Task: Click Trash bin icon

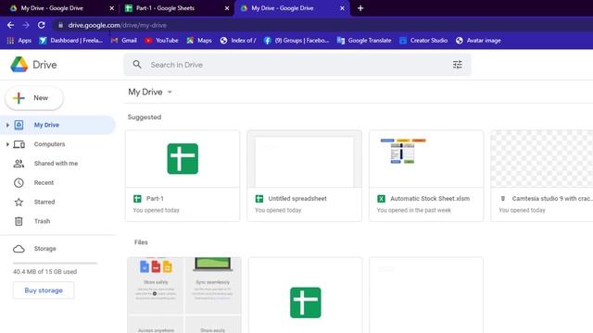Action: (19, 221)
